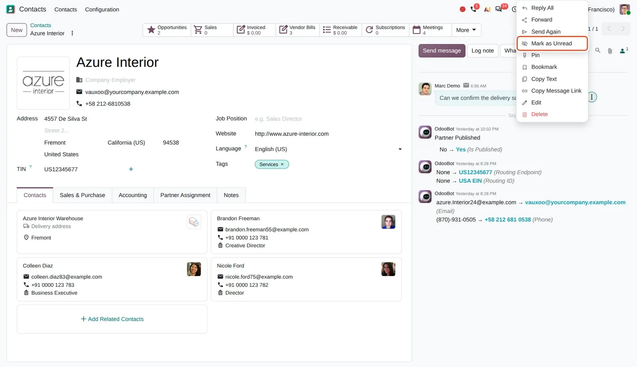
Task: Click the phone number +58 212-6810538 field
Action: click(107, 104)
